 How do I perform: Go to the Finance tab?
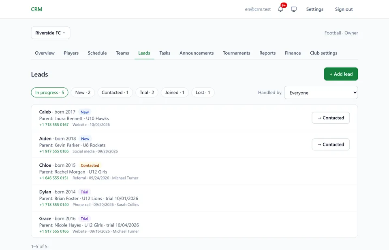coord(293,53)
